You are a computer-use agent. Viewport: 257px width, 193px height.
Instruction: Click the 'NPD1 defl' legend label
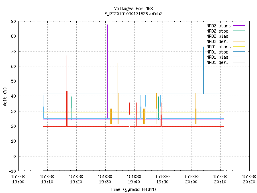tap(217, 63)
